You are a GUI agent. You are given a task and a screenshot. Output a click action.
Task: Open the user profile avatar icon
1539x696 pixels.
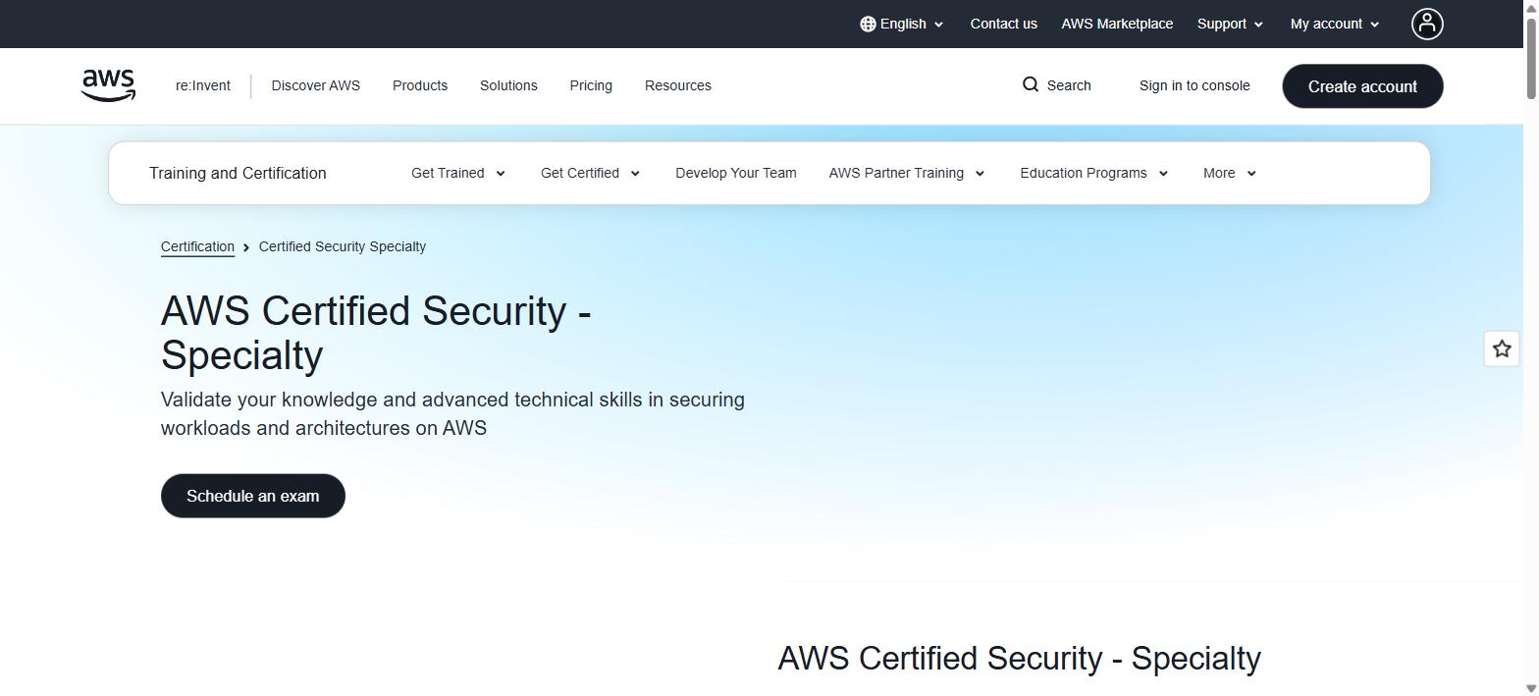point(1427,24)
